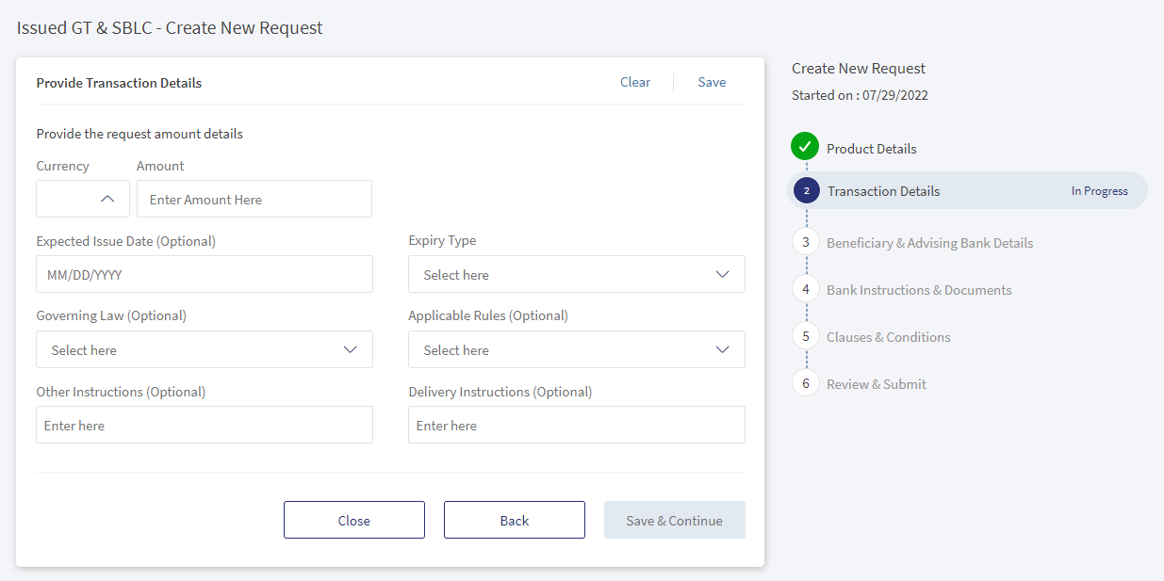Image resolution: width=1164 pixels, height=581 pixels.
Task: Open the Clauses & Conditions step
Action: (x=889, y=337)
